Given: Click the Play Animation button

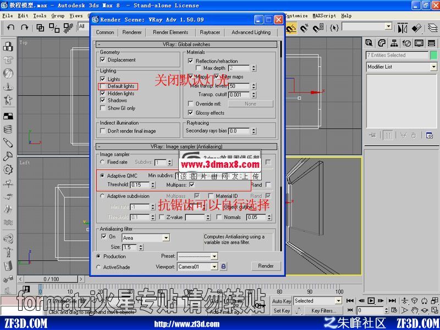Looking at the screenshot, I should [x=371, y=300].
